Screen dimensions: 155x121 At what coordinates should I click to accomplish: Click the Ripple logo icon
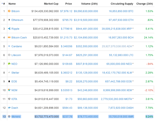(9, 29)
